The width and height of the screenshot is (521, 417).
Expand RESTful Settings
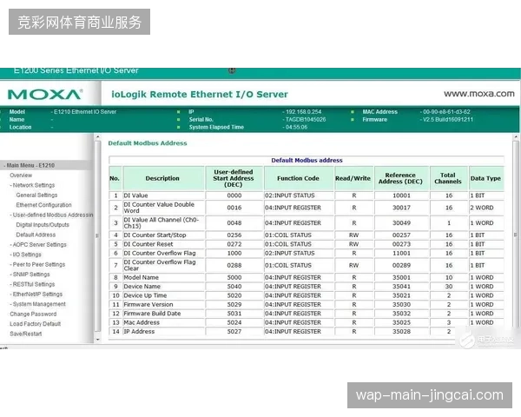(x=33, y=284)
